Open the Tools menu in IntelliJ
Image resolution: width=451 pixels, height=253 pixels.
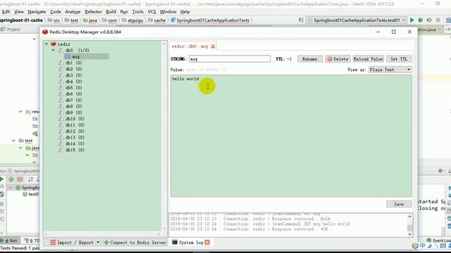[138, 12]
